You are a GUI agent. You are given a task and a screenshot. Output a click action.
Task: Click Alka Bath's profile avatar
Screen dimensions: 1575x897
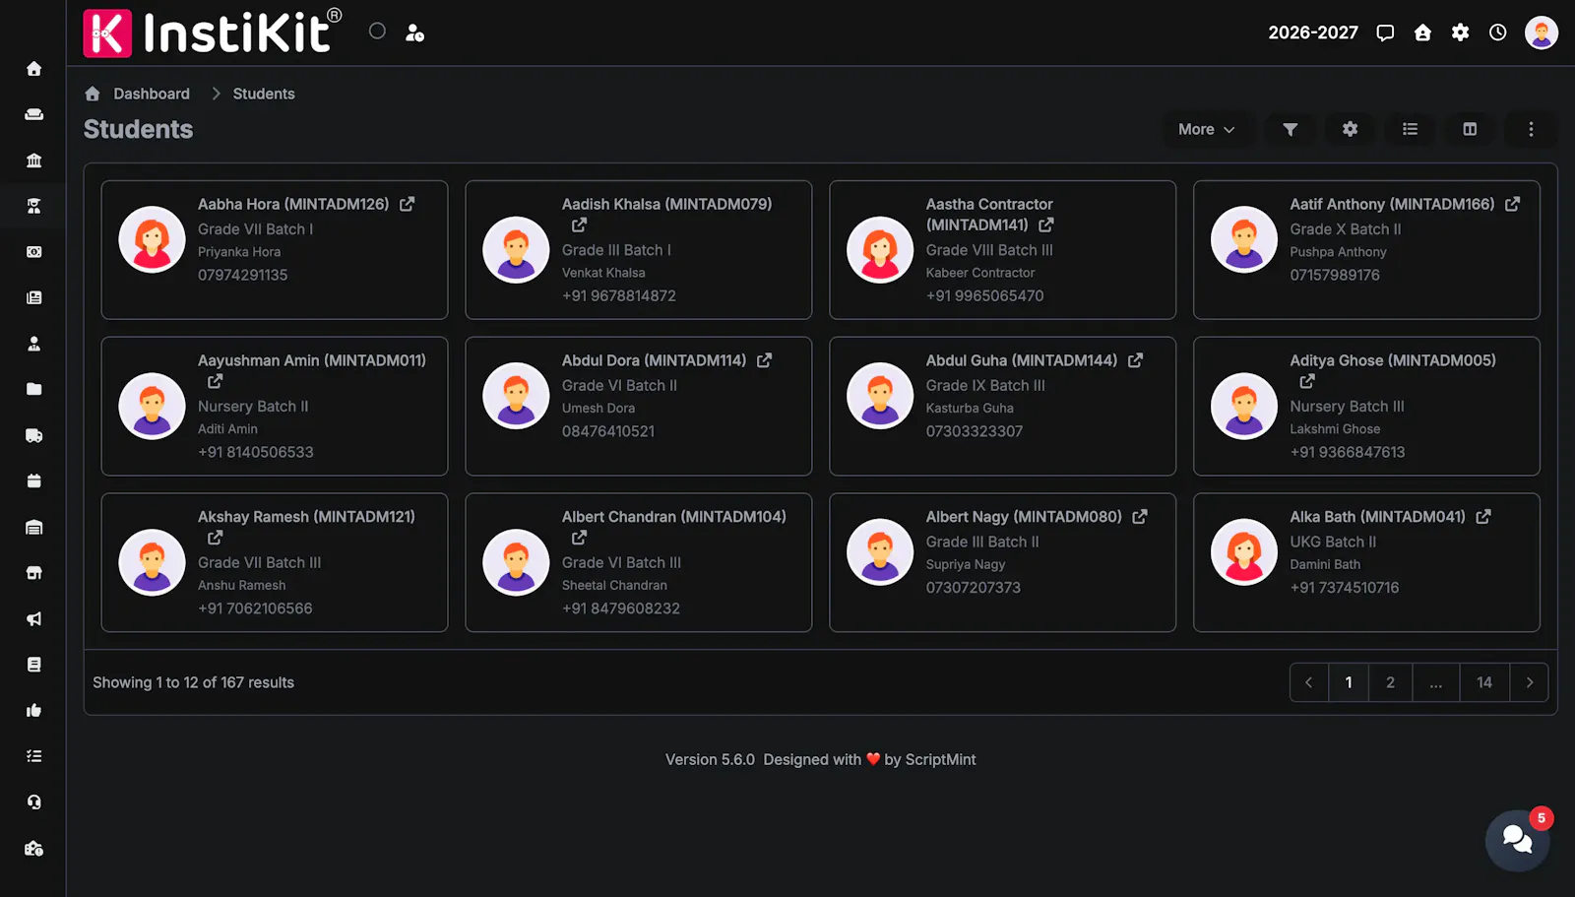click(x=1243, y=552)
